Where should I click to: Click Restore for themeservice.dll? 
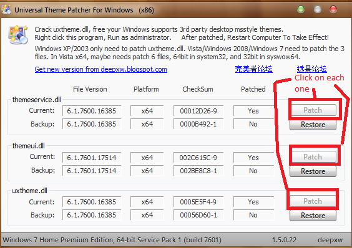click(313, 125)
